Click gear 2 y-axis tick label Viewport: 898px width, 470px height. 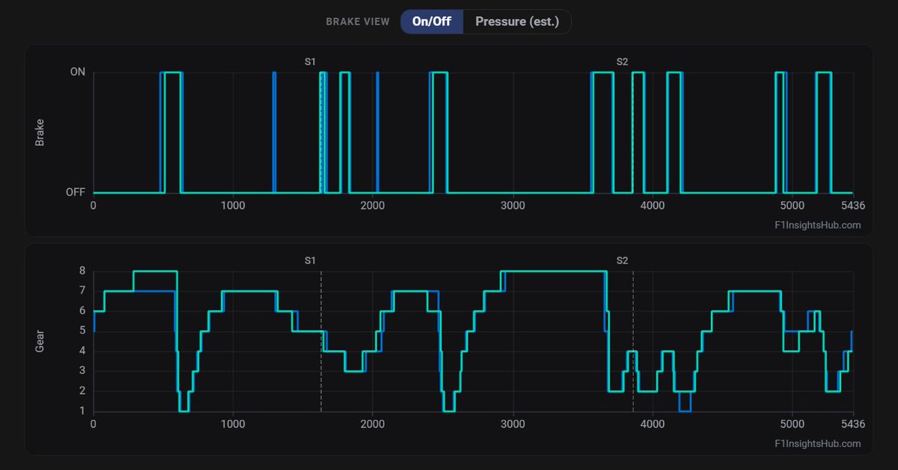(82, 391)
